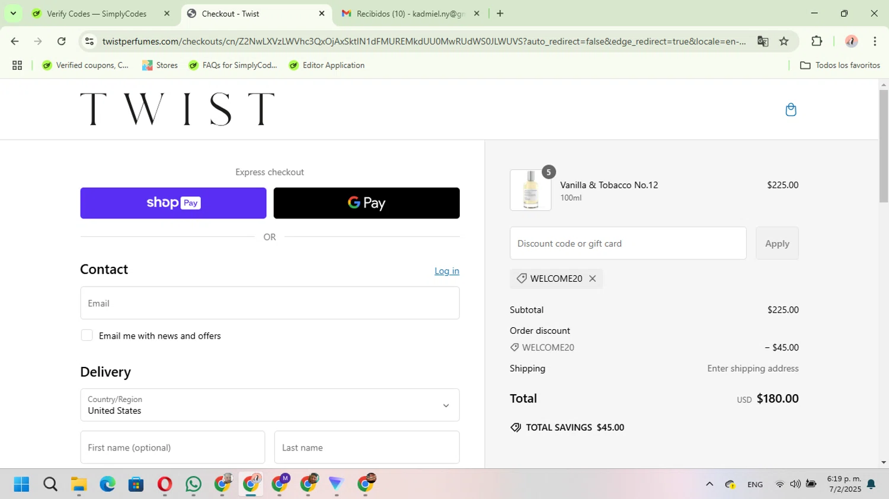Open Microsoft Store from taskbar

pos(136,485)
